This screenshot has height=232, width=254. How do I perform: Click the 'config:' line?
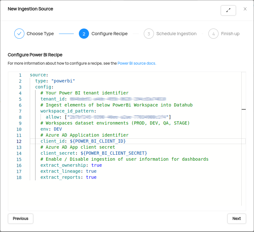[44, 87]
